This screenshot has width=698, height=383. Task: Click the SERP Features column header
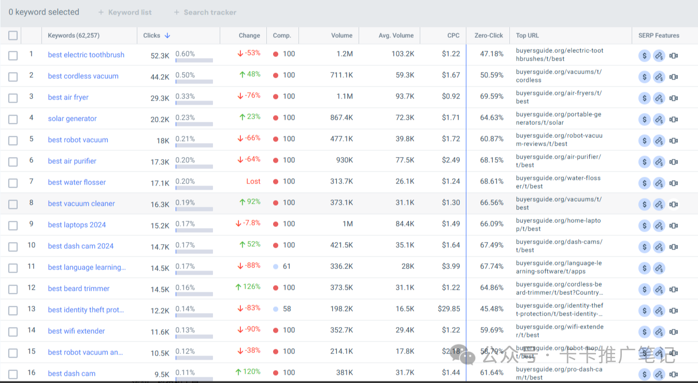pyautogui.click(x=659, y=35)
